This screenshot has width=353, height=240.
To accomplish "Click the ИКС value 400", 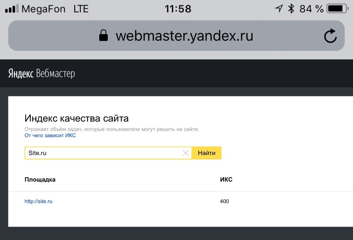I will [224, 201].
